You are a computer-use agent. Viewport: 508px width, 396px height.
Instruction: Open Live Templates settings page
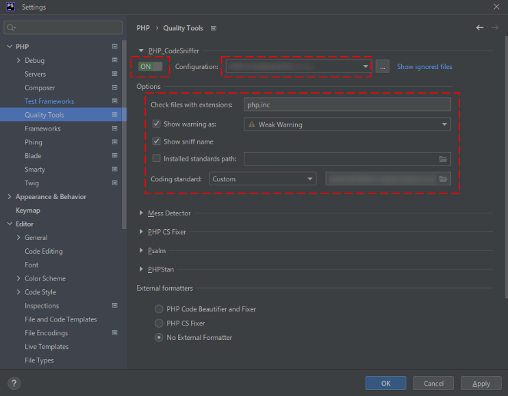click(47, 347)
